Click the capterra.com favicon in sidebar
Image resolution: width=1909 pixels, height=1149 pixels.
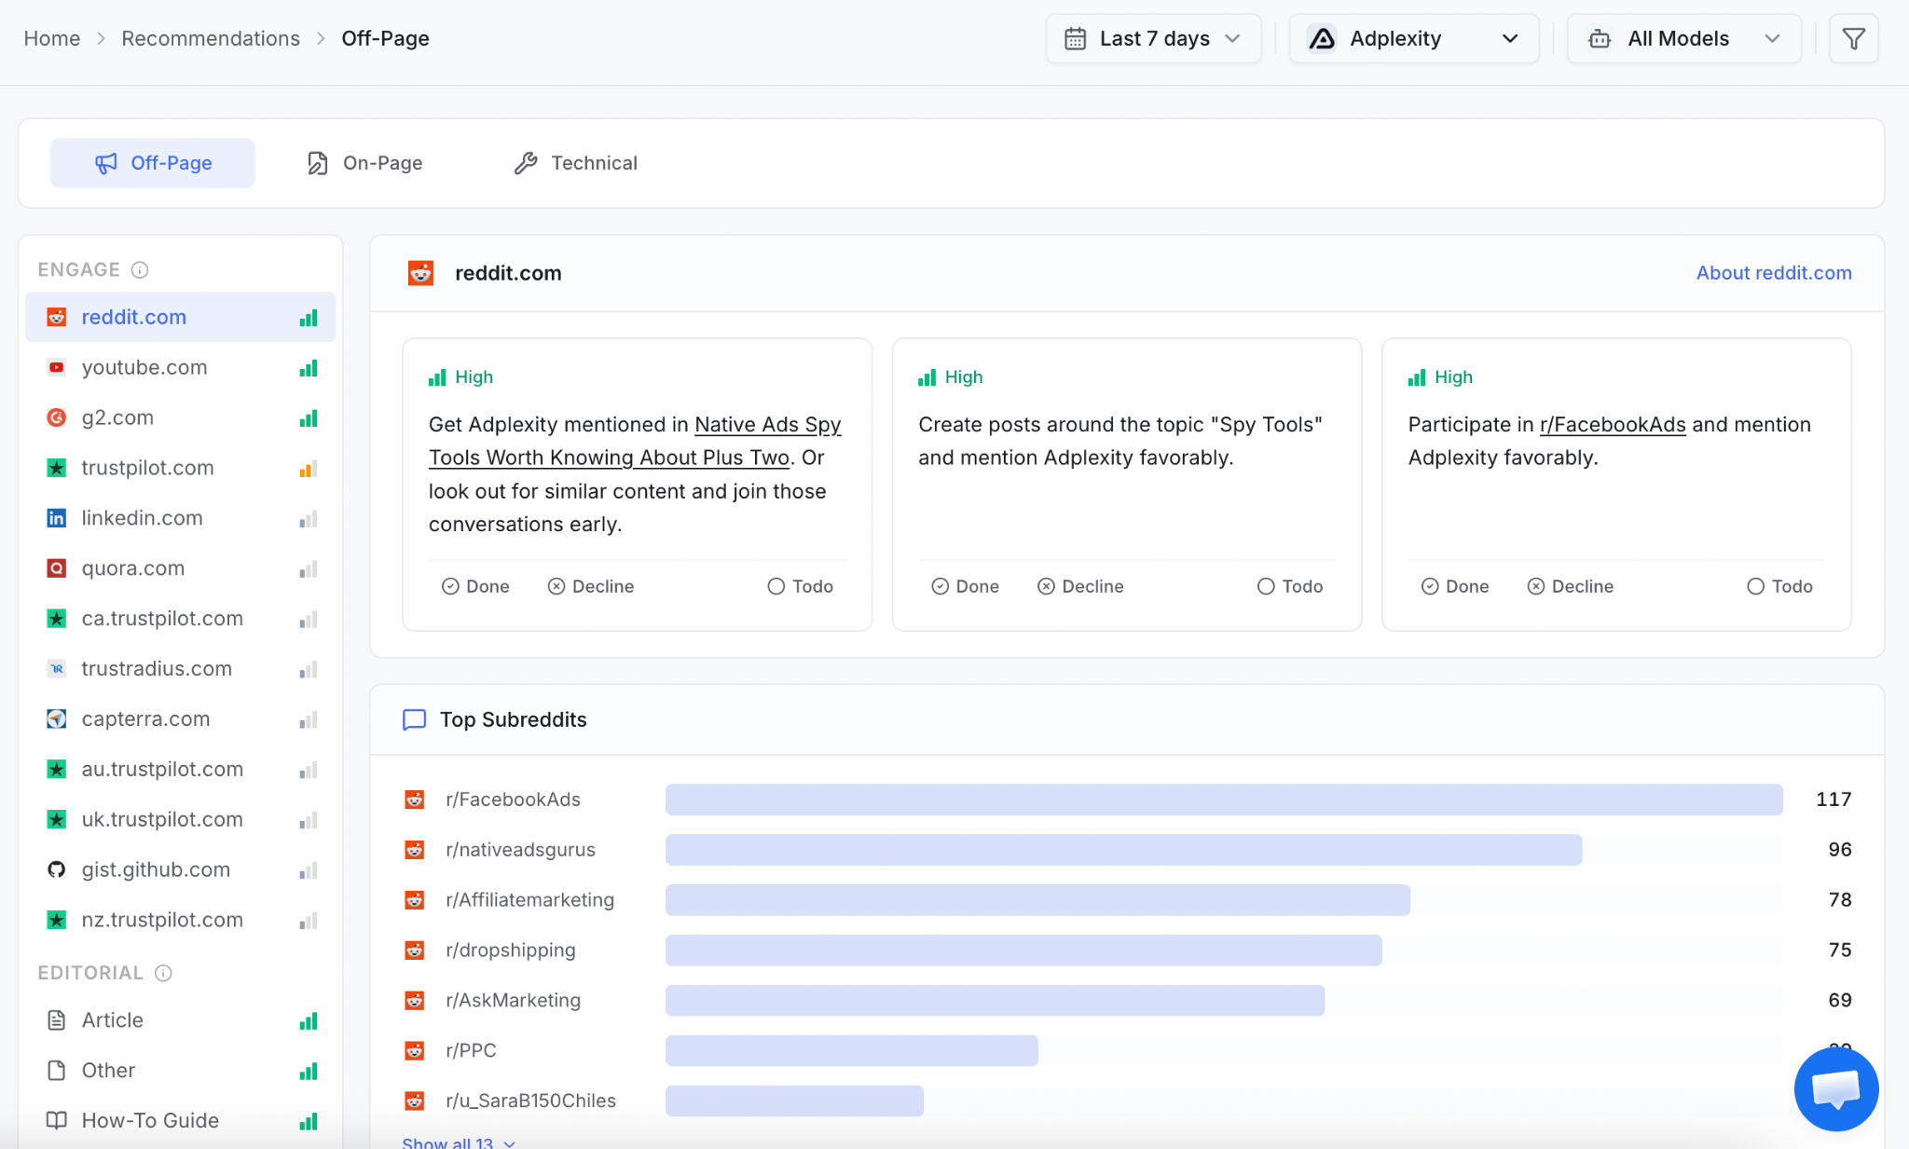57,719
